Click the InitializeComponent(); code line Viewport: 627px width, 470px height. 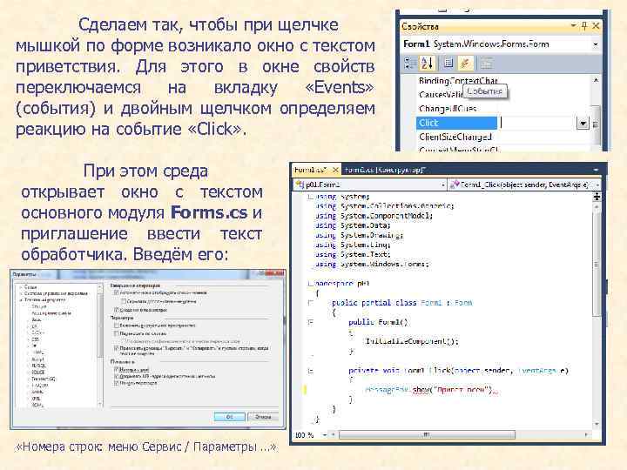(x=412, y=341)
